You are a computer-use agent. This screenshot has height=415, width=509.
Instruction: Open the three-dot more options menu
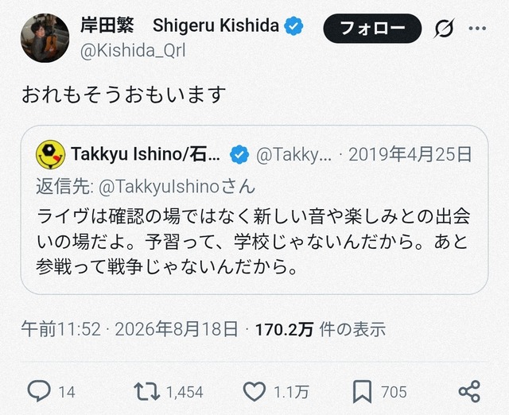(477, 29)
